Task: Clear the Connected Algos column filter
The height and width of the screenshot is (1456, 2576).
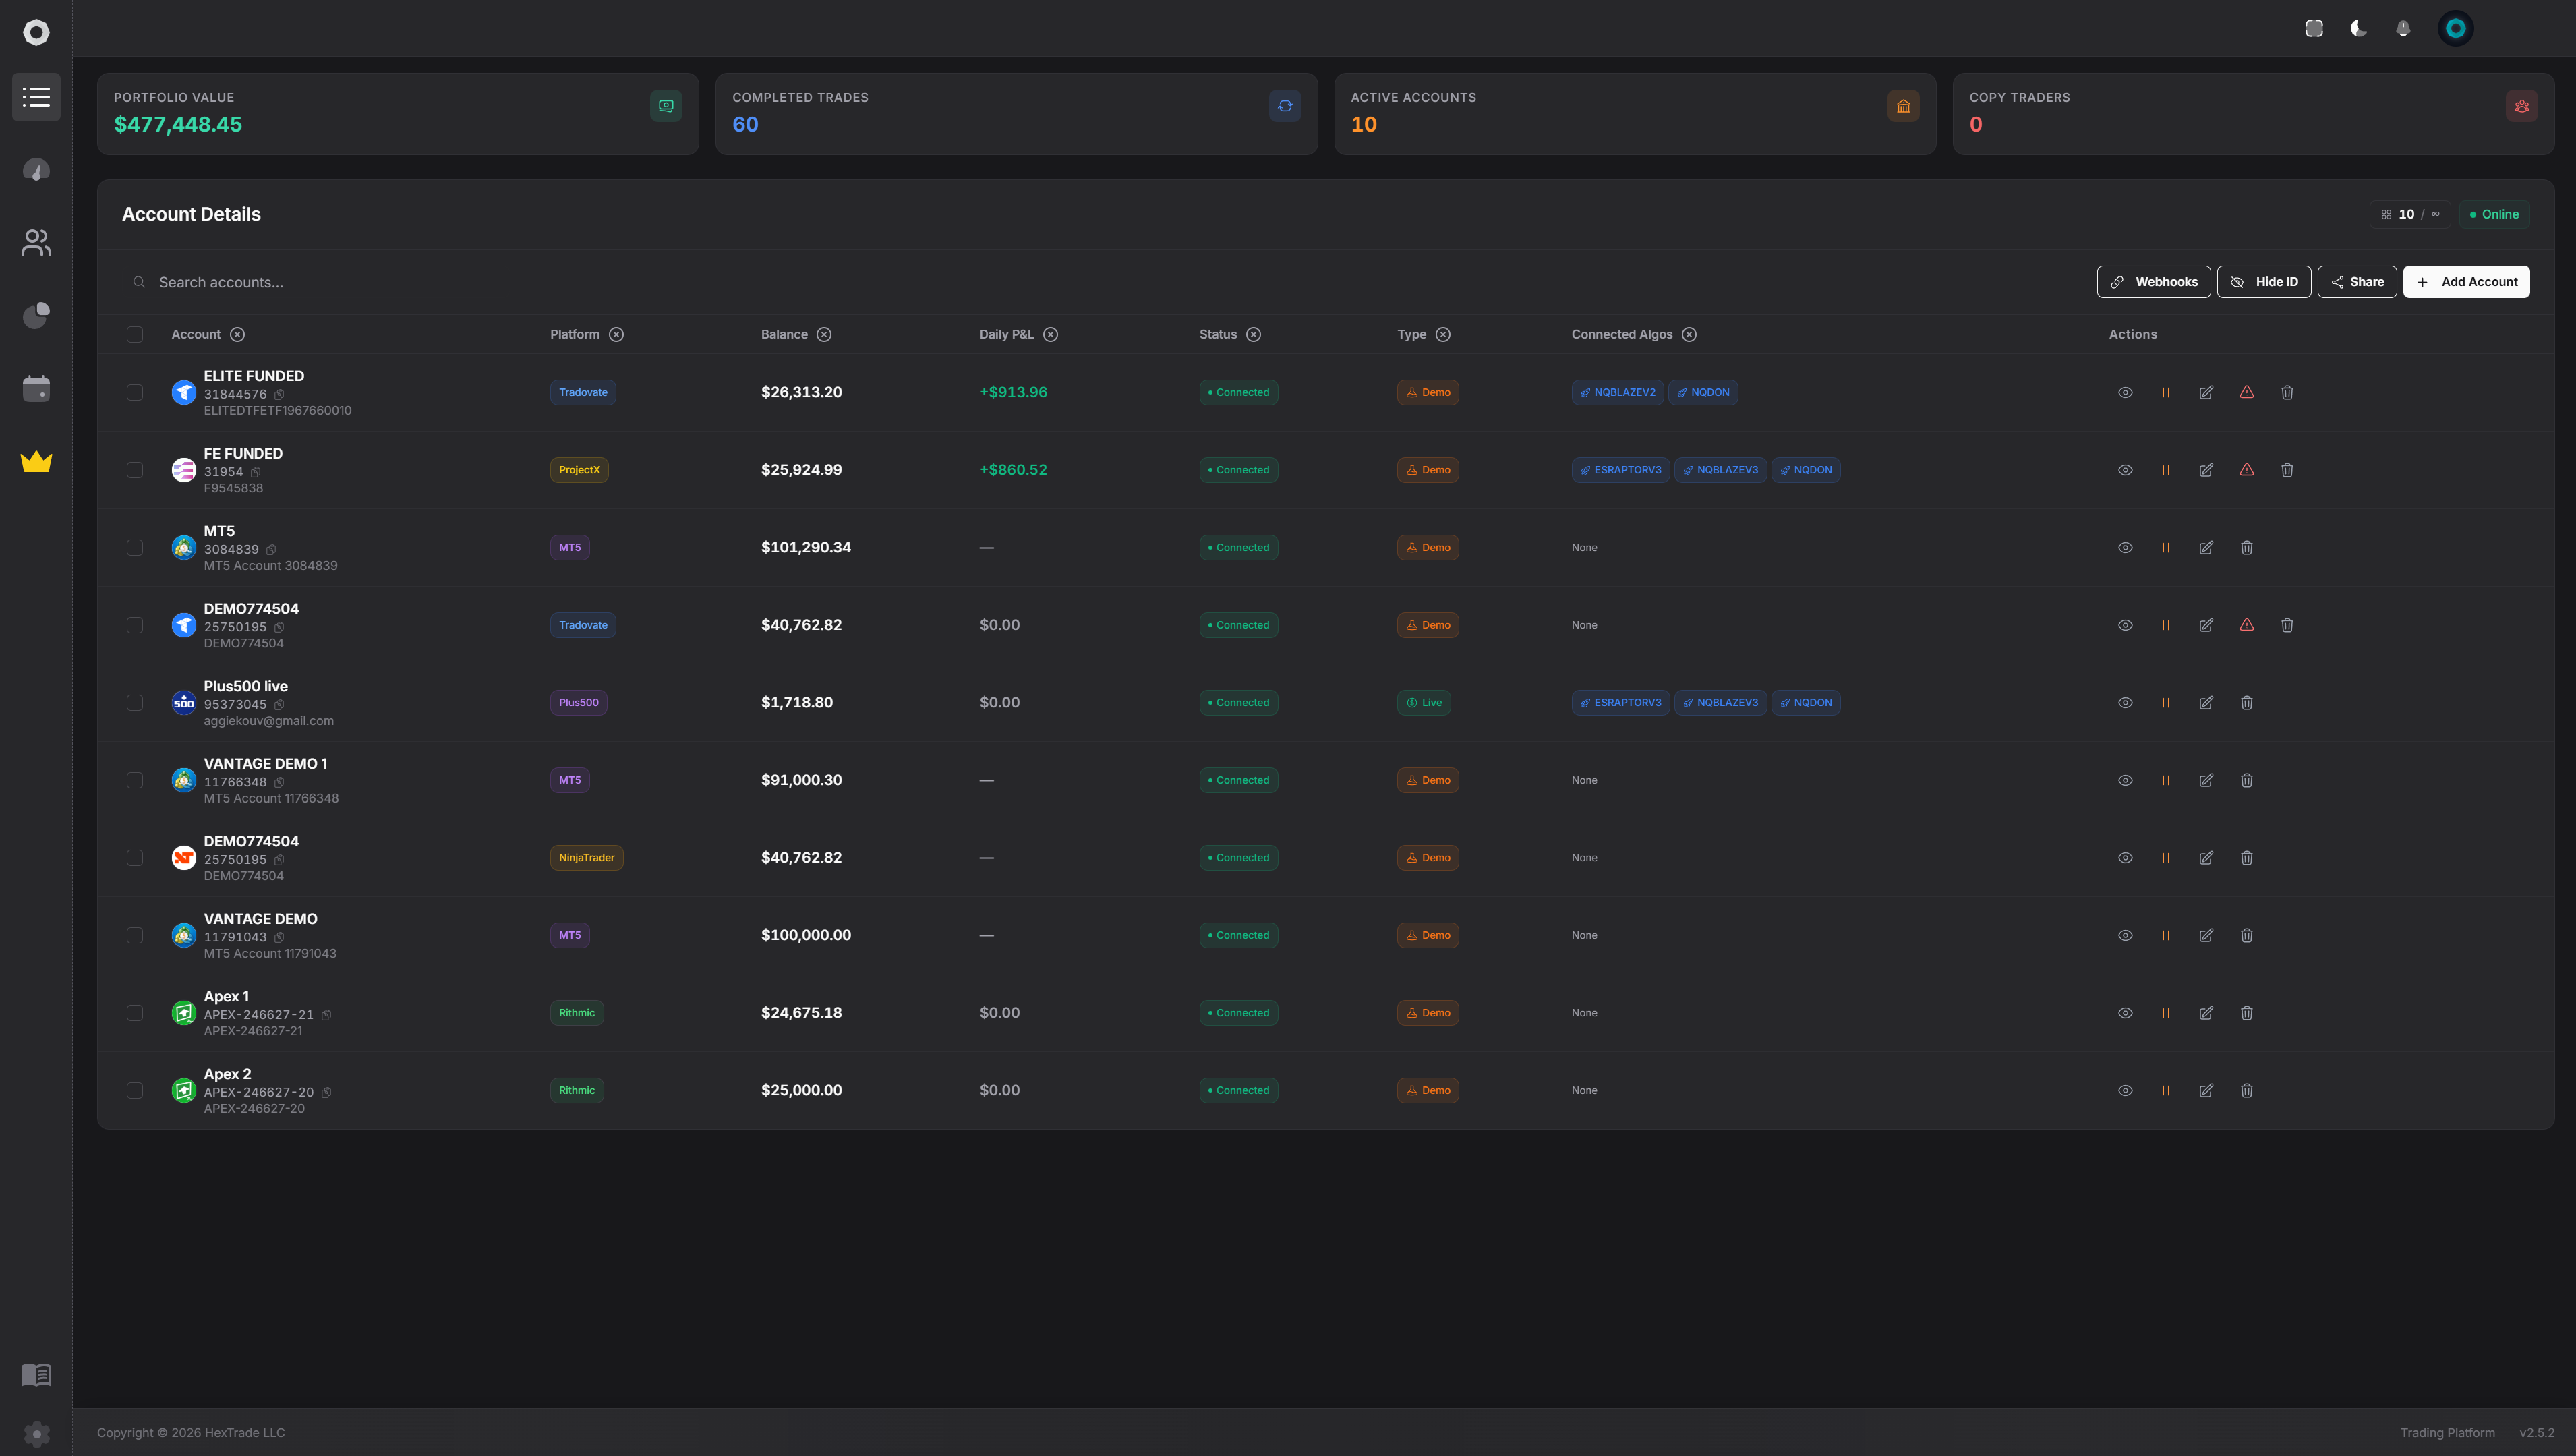Action: tap(1689, 334)
